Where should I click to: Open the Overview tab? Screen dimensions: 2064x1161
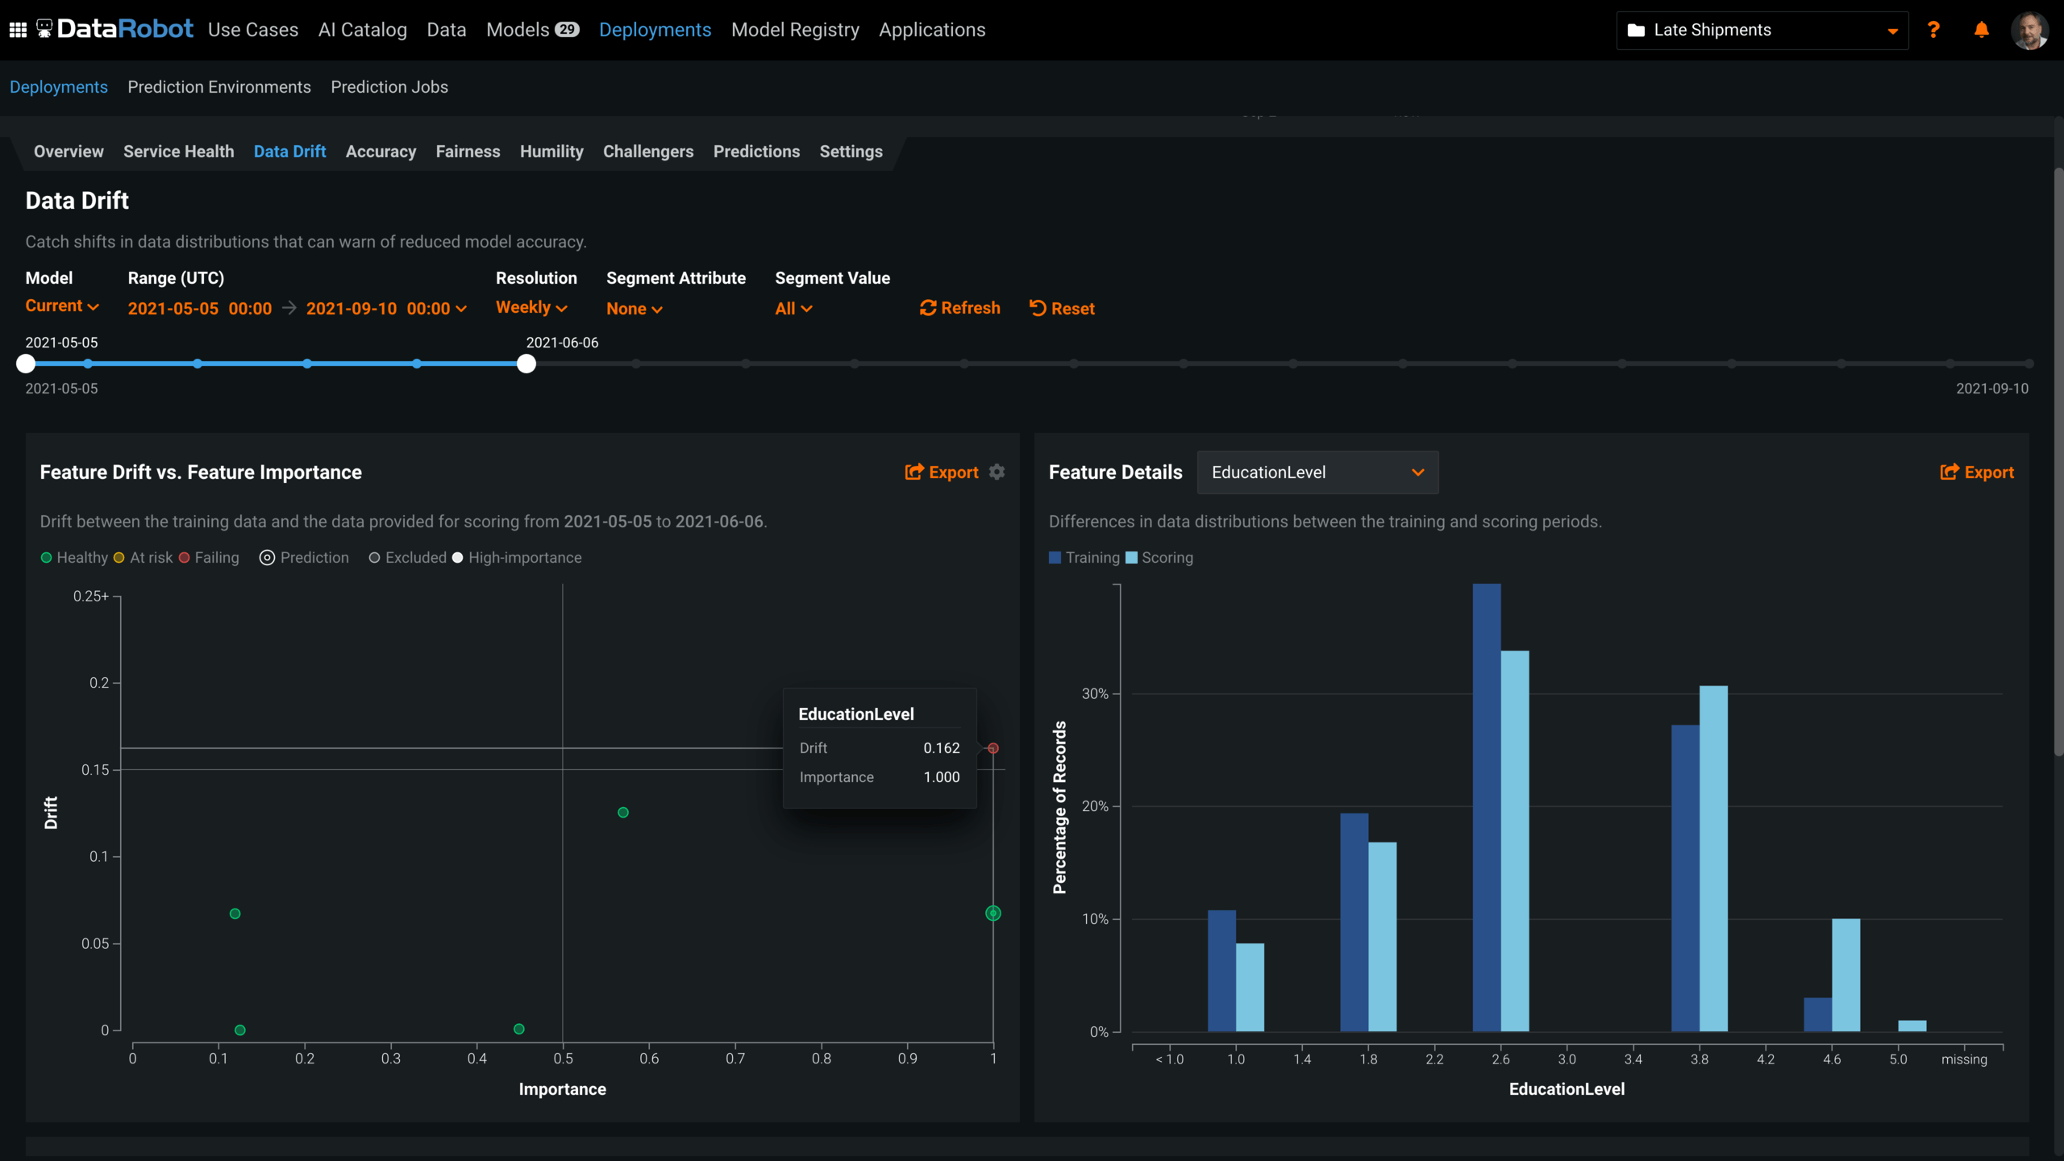click(69, 152)
